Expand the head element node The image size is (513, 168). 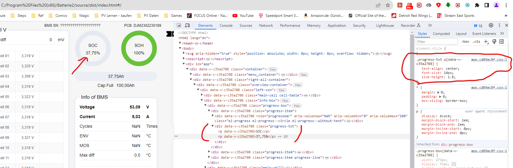[180, 43]
